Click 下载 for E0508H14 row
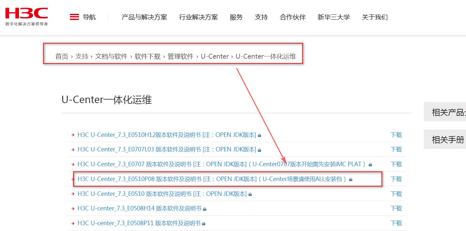This screenshot has width=466, height=231. click(396, 209)
